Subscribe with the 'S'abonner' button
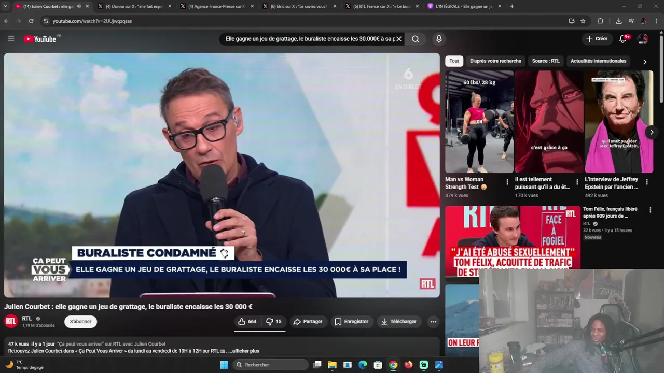Viewport: 664px width, 373px height. [80, 322]
